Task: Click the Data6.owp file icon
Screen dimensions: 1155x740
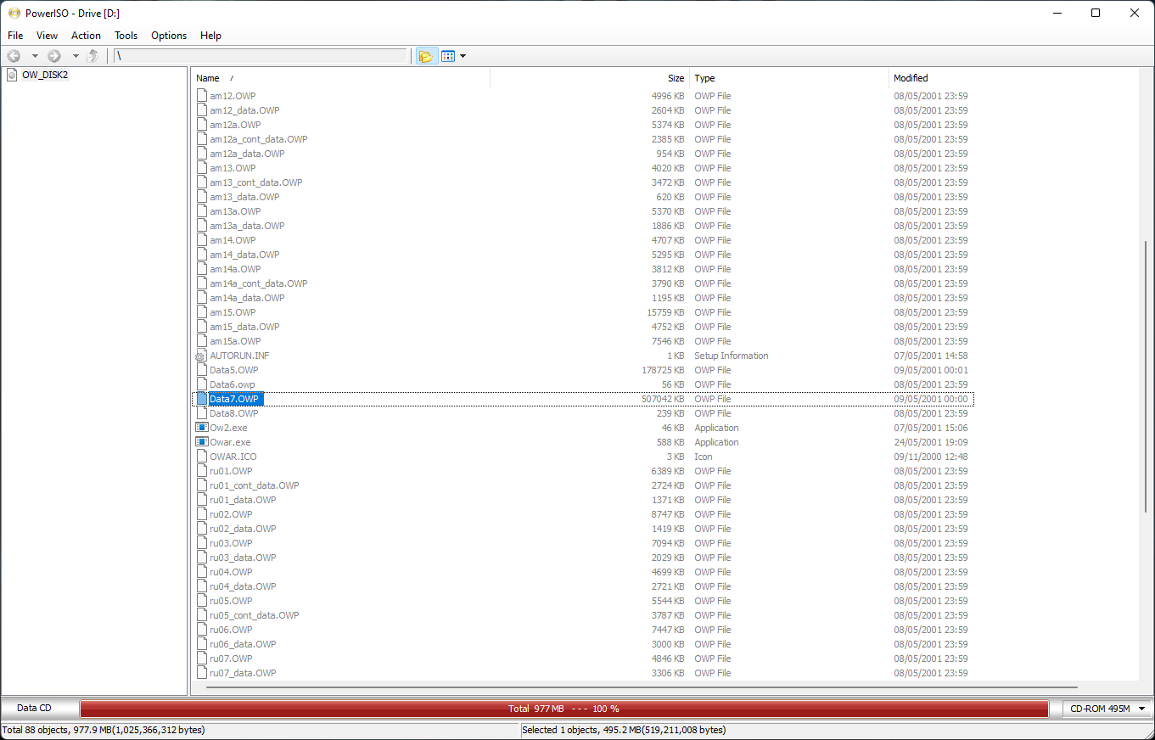Action: click(x=201, y=384)
